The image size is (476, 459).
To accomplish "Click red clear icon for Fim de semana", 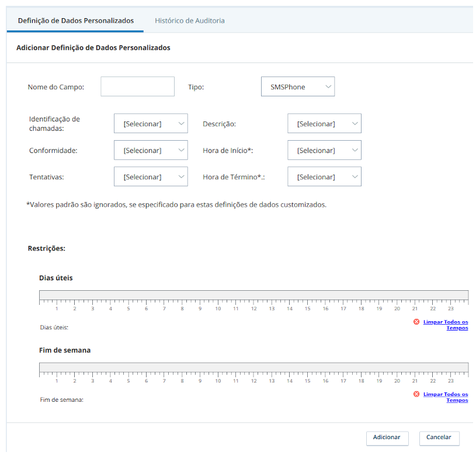I will [416, 394].
